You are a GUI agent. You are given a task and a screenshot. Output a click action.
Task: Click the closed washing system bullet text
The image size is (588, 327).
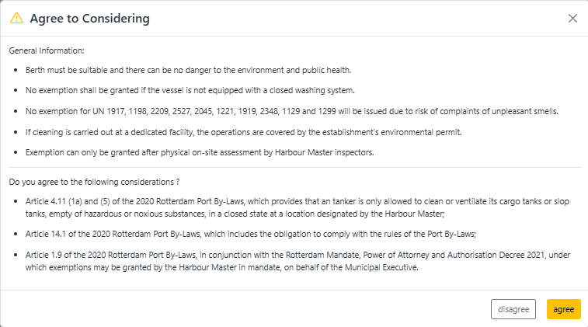[190, 90]
